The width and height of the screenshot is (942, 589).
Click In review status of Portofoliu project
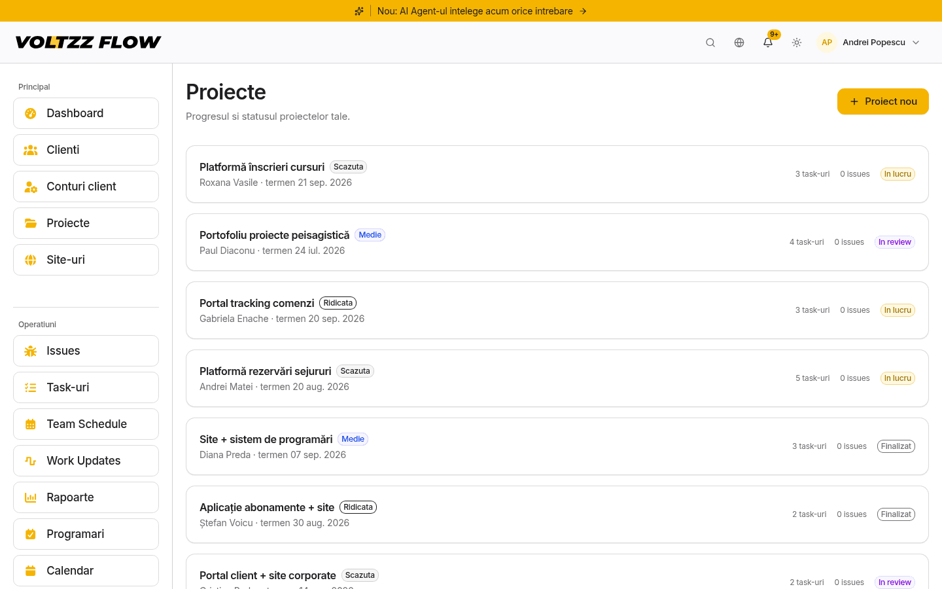tap(895, 242)
